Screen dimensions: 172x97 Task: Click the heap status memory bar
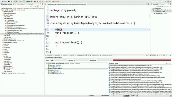pyautogui.click(x=130, y=96)
